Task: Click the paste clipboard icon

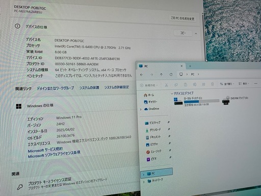Action: pos(186,84)
